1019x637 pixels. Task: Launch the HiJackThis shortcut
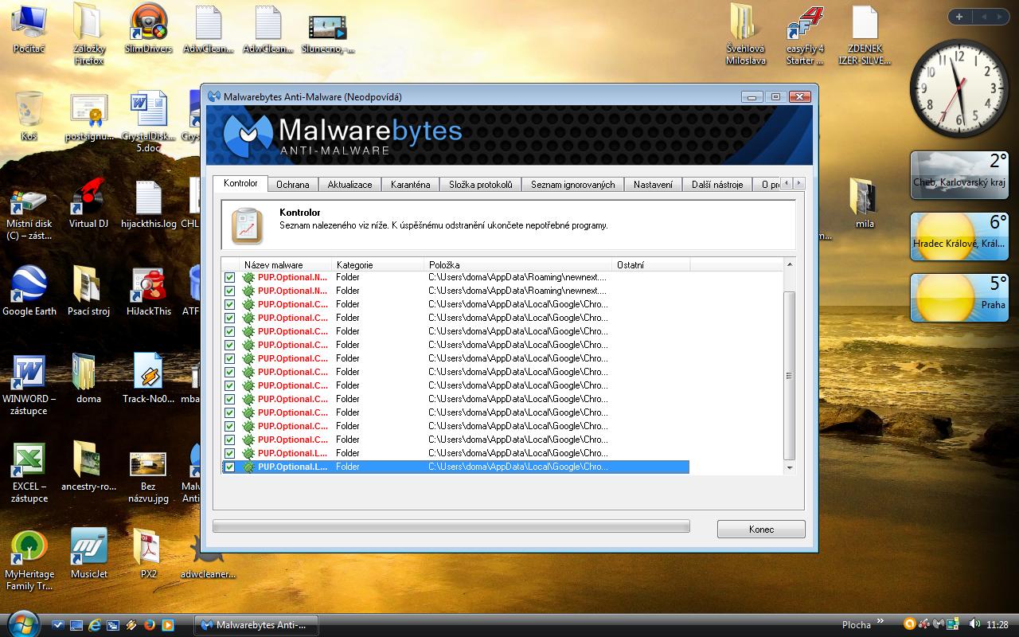click(148, 291)
